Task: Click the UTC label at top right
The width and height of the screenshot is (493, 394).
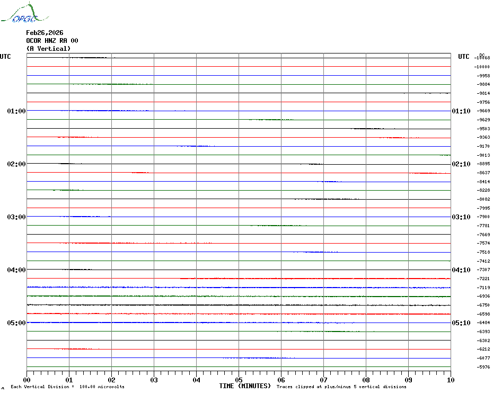Action: (x=463, y=57)
